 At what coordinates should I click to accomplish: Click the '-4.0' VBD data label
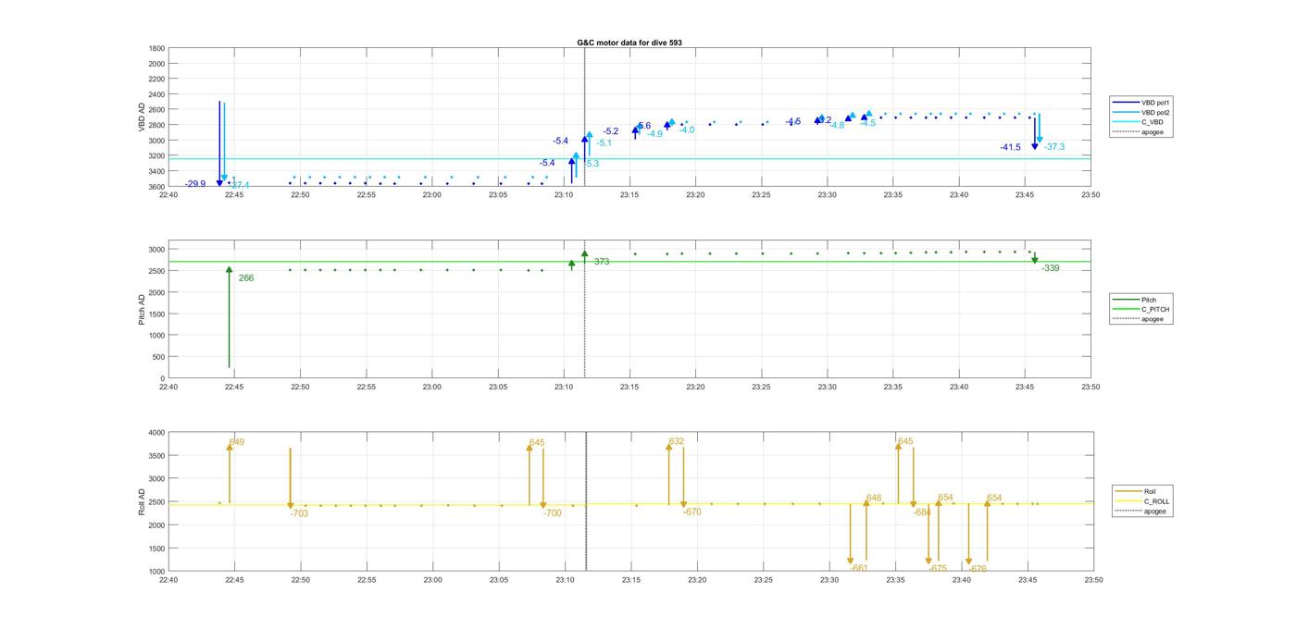point(686,130)
